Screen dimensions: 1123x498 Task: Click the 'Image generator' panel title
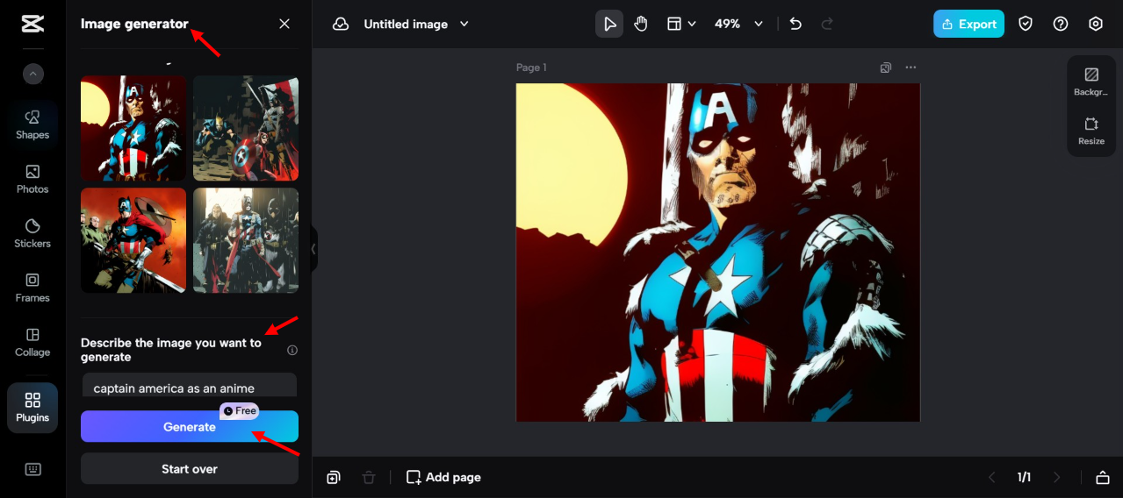pyautogui.click(x=134, y=24)
